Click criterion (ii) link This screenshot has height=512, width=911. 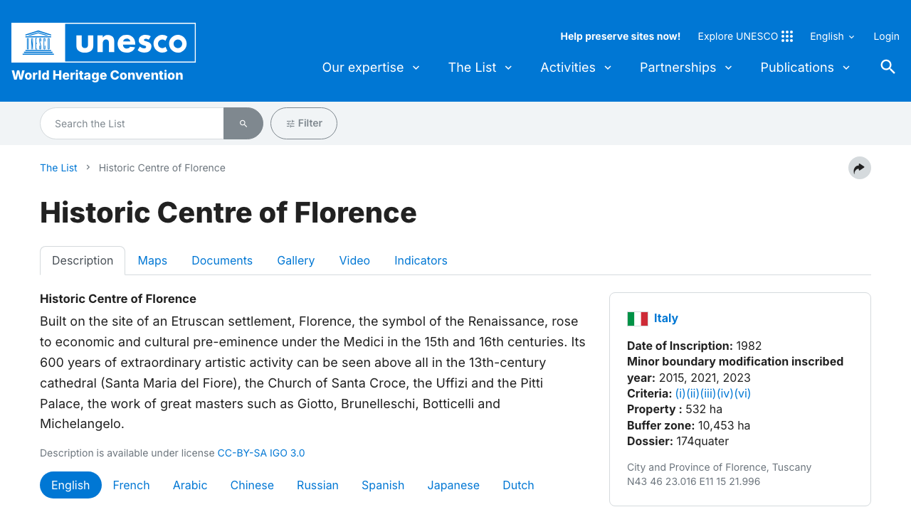point(693,393)
